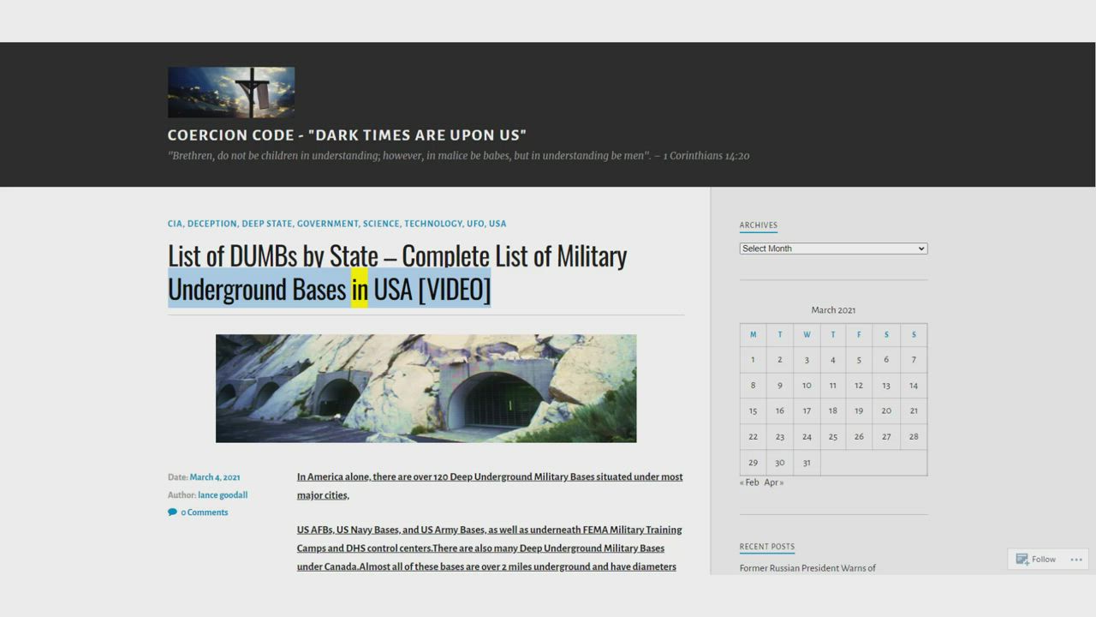The height and width of the screenshot is (617, 1096).
Task: Click the comments speech bubble icon
Action: point(172,512)
